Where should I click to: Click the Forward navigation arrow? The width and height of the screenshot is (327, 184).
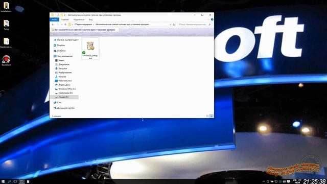pos(58,25)
